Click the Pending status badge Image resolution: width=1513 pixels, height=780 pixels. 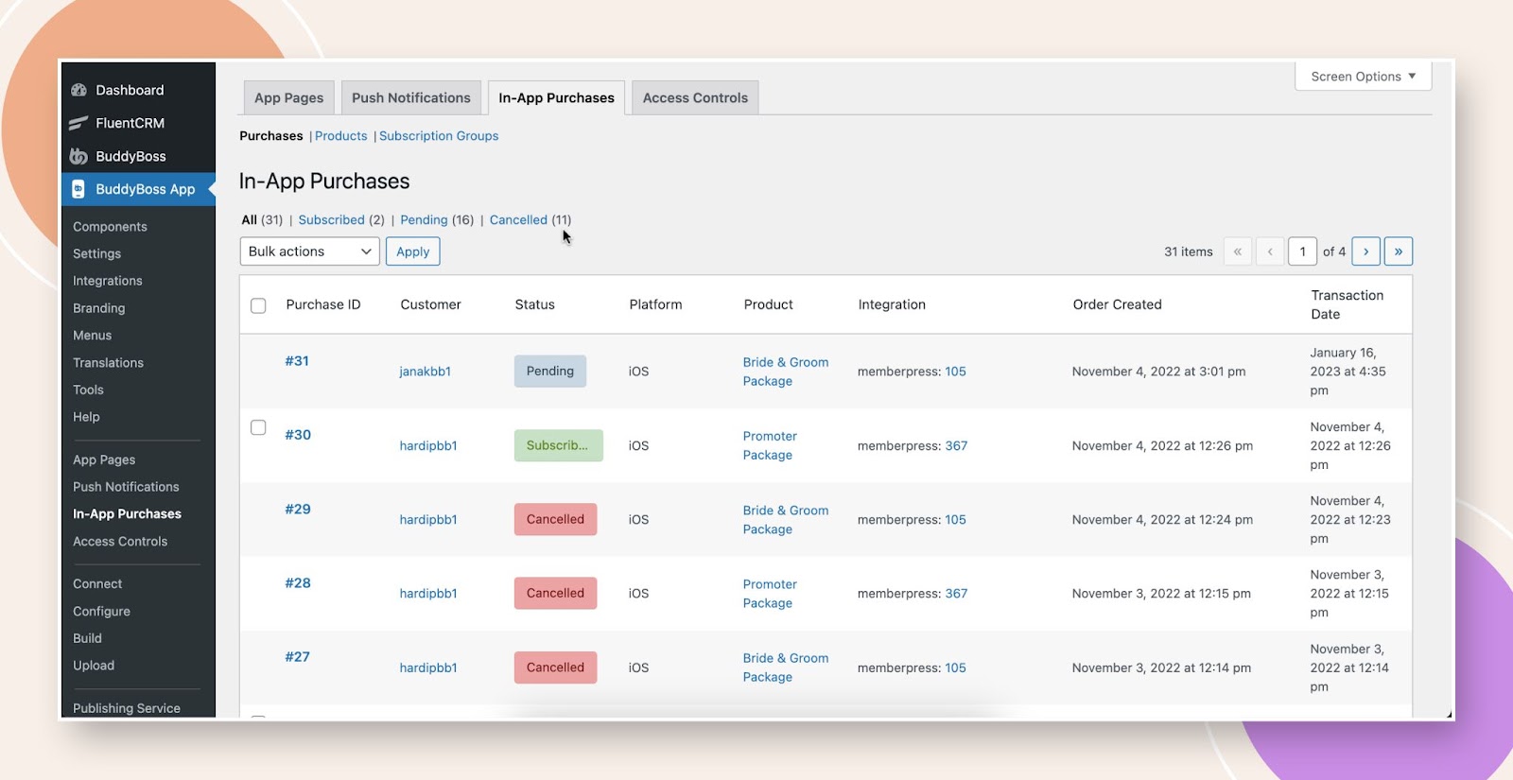550,371
